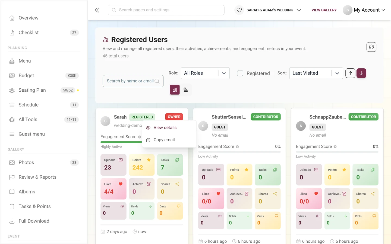
Task: Click the Schedule list icon
Action: point(12,105)
